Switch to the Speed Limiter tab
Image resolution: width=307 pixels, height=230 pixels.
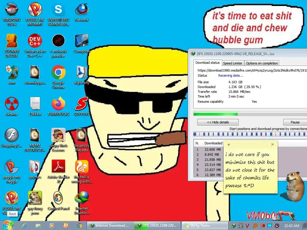click(233, 63)
